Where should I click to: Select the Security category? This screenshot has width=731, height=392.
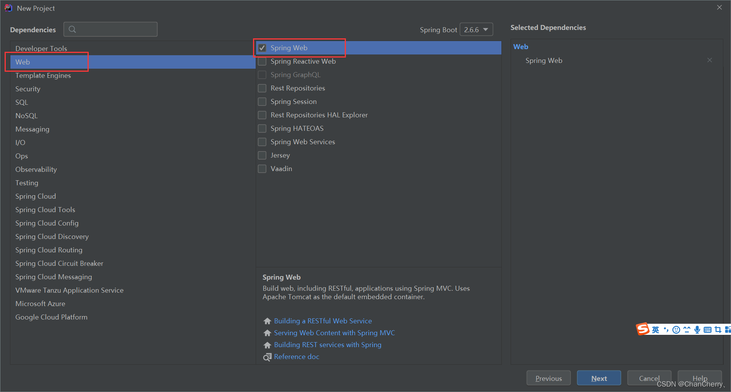[133, 89]
